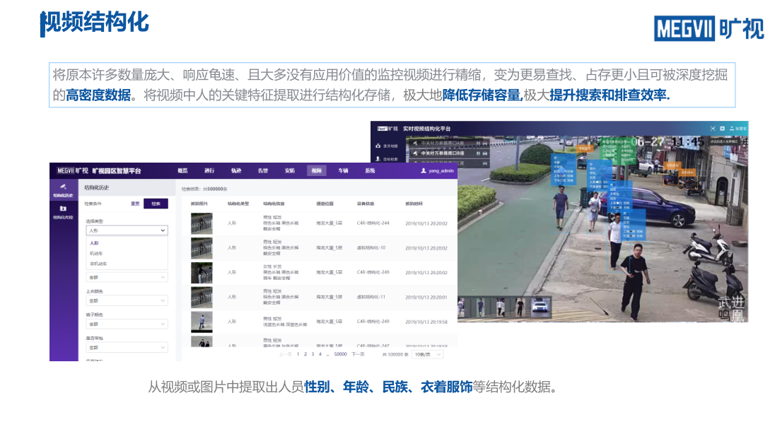Click 虚拟结构化-10 device cell

[x=371, y=247]
